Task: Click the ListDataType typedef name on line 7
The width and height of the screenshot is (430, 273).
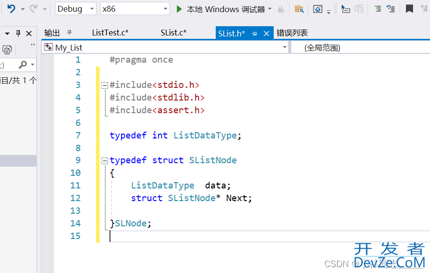Action: [x=205, y=136]
